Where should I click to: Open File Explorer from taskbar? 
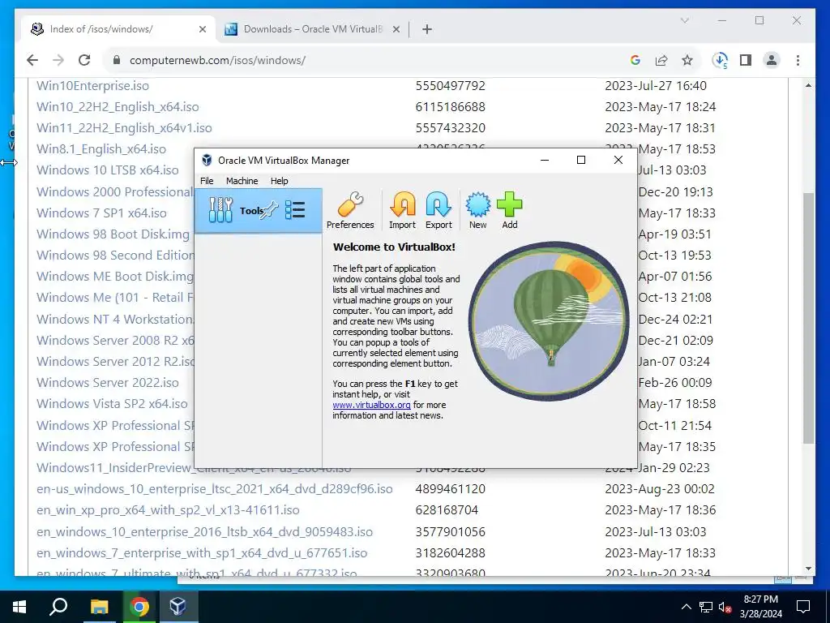coord(99,607)
